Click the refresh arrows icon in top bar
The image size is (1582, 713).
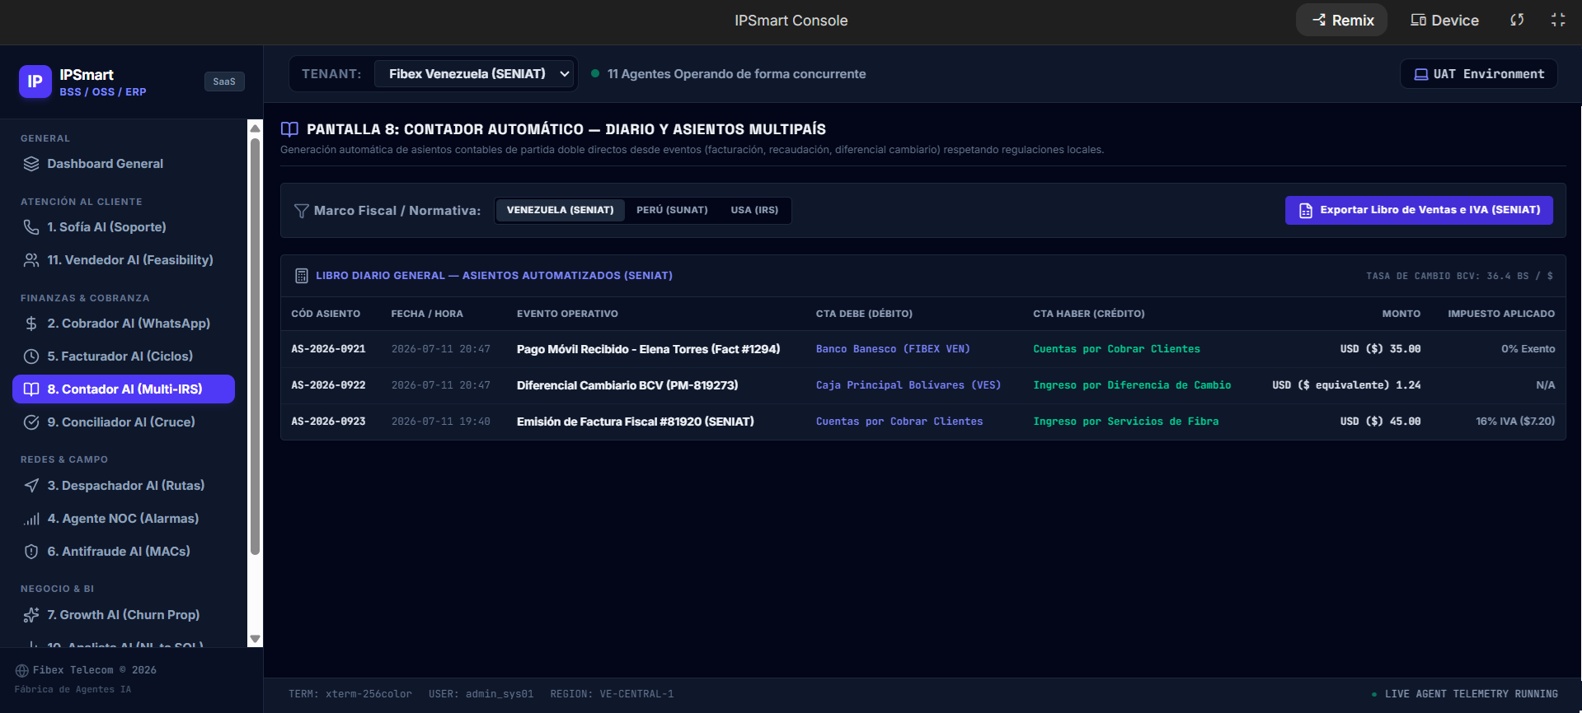click(x=1517, y=20)
